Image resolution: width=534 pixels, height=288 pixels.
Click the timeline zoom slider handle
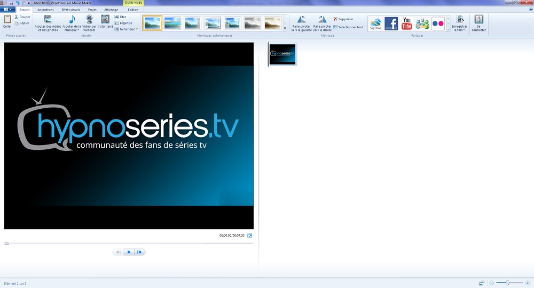point(507,283)
